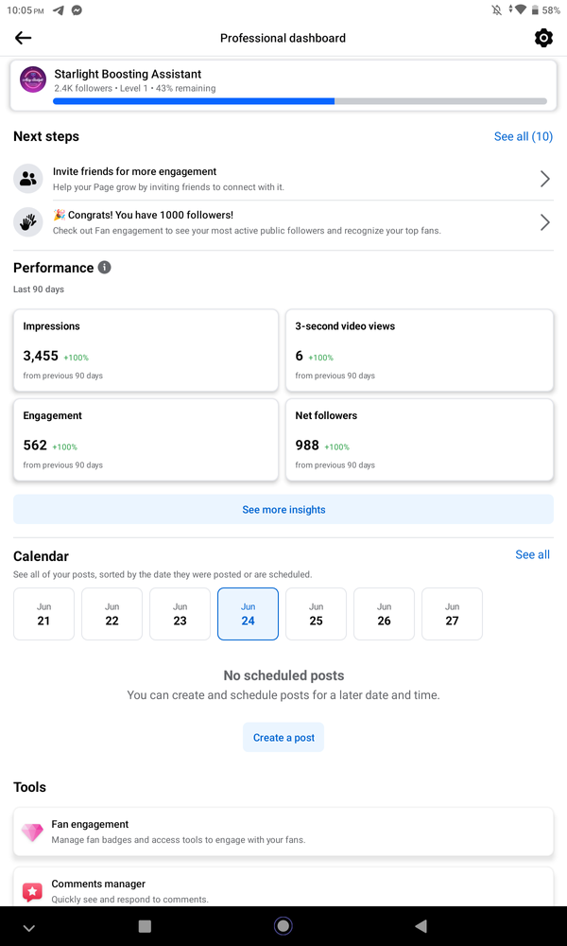Tap the level progress bar

(x=301, y=101)
